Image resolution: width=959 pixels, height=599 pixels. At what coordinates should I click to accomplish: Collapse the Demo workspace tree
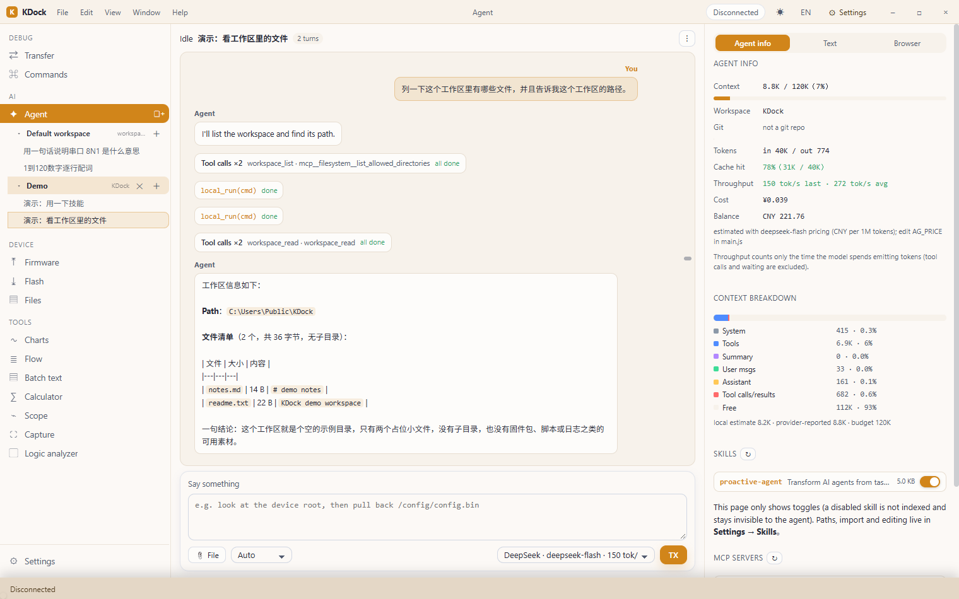click(x=19, y=186)
